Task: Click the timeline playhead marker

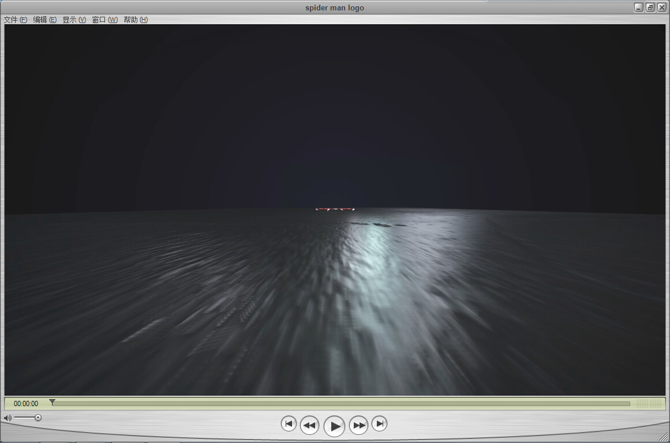Action: (52, 402)
